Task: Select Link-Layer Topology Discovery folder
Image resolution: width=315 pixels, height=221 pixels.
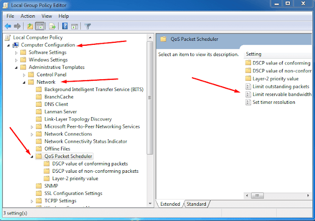Action: 78,119
